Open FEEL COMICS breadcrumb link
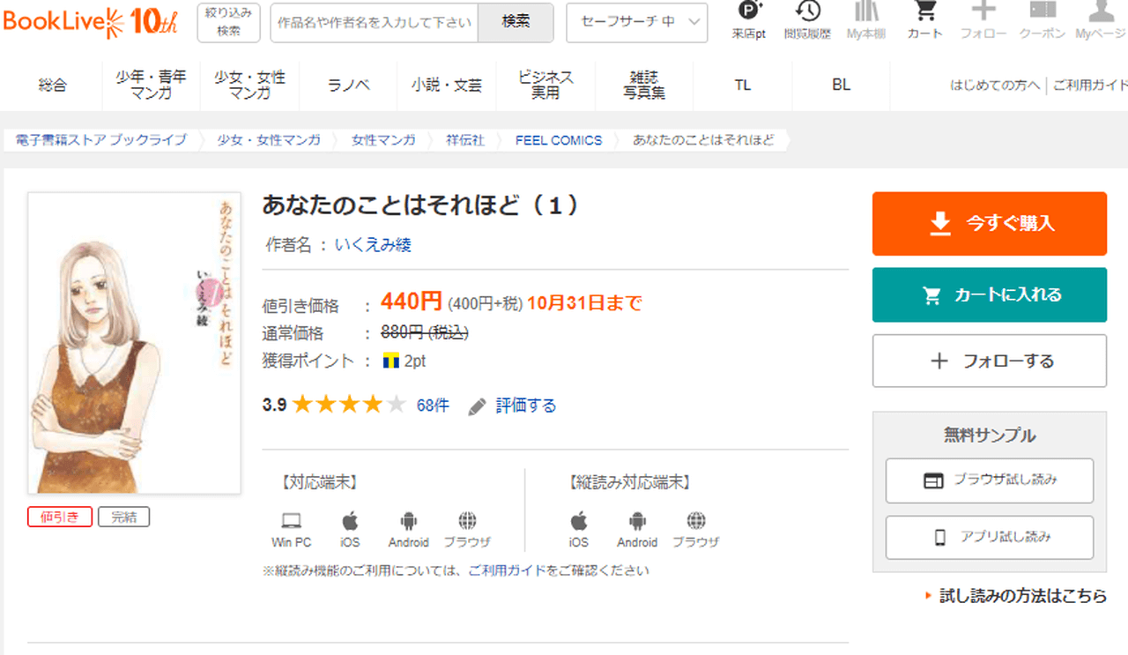The image size is (1128, 655). [558, 140]
